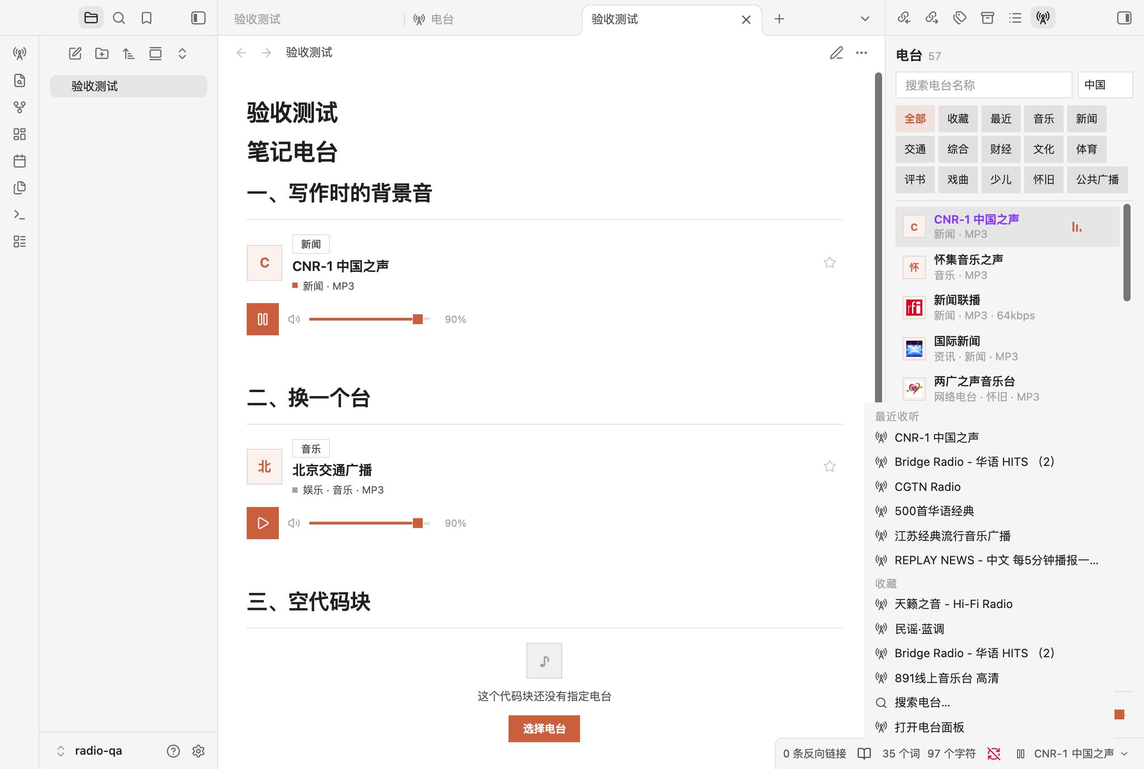The height and width of the screenshot is (769, 1144).
Task: Open canvas ribbon icon
Action: tap(20, 134)
